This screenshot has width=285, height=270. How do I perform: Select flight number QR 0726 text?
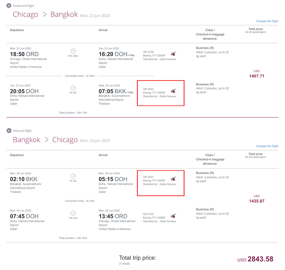(x=148, y=52)
